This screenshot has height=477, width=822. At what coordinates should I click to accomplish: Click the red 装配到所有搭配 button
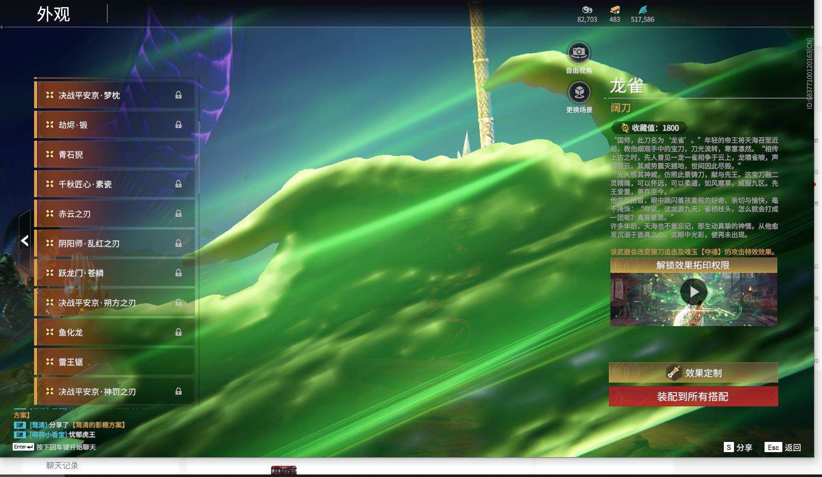point(693,396)
